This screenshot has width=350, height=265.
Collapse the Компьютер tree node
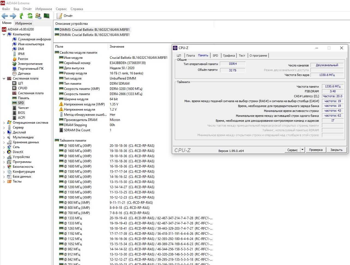tap(4, 34)
